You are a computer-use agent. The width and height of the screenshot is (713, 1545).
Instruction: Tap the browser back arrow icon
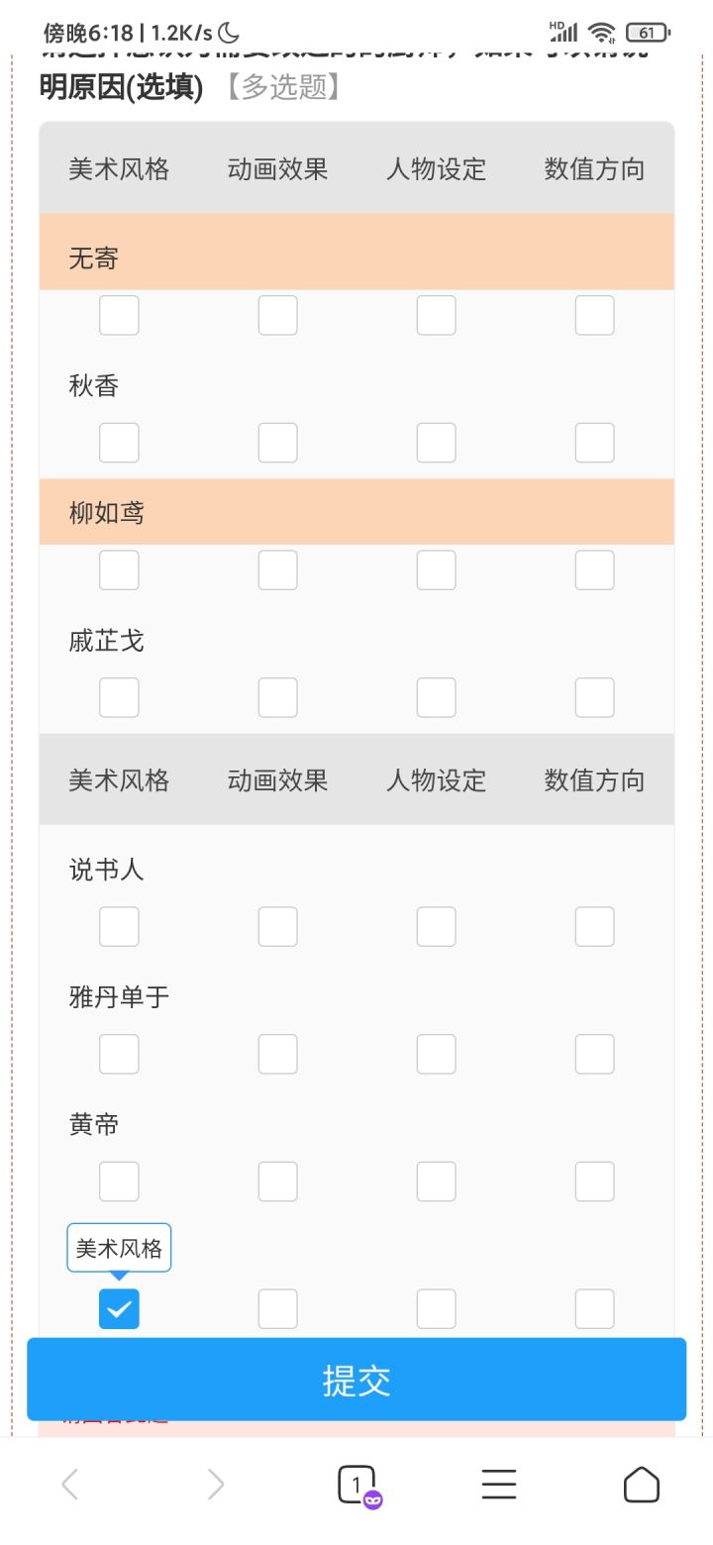coord(70,1484)
